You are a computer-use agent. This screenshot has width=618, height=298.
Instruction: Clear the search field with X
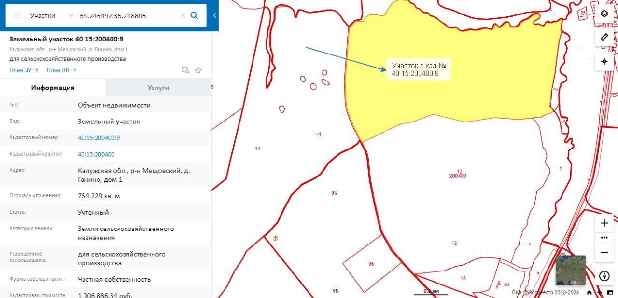[183, 15]
